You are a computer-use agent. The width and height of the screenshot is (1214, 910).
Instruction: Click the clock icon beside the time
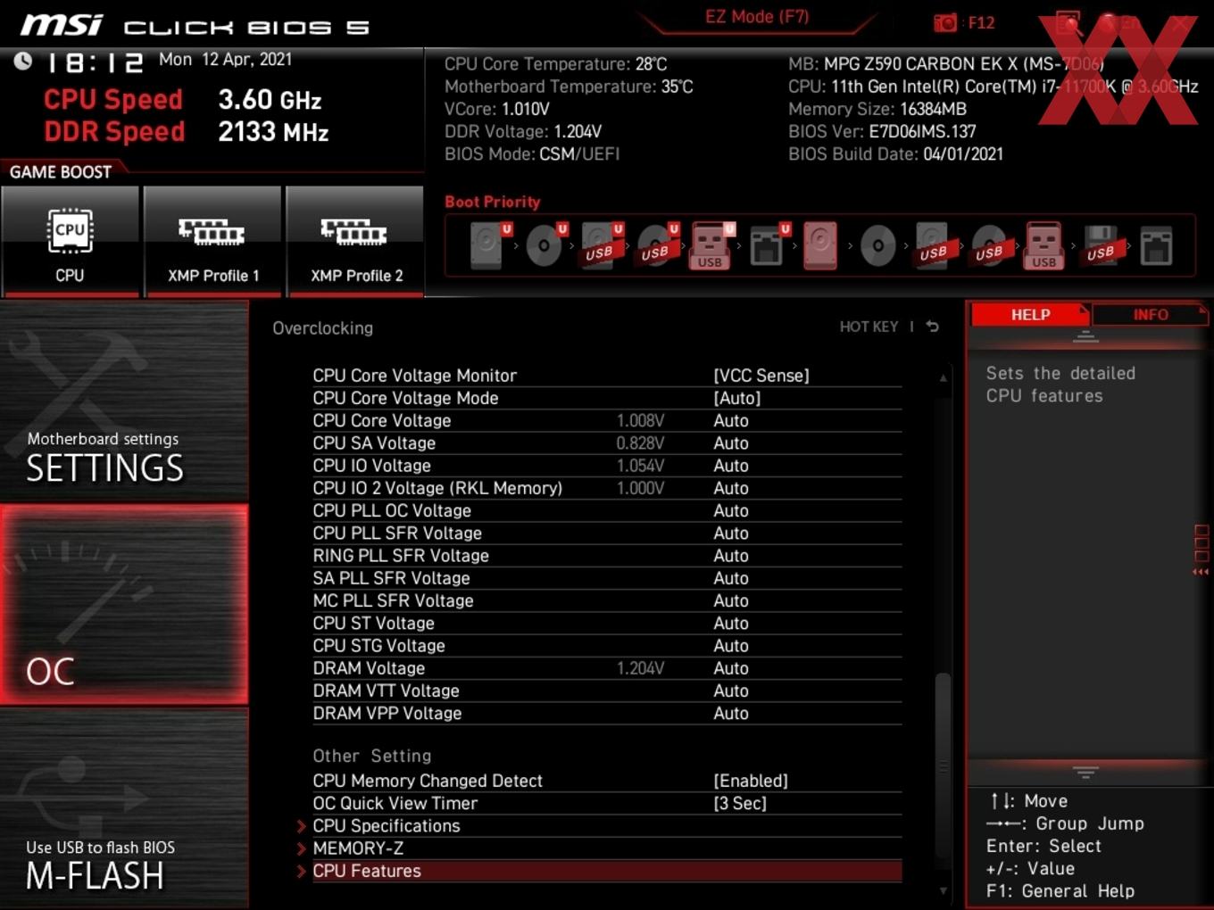click(23, 61)
